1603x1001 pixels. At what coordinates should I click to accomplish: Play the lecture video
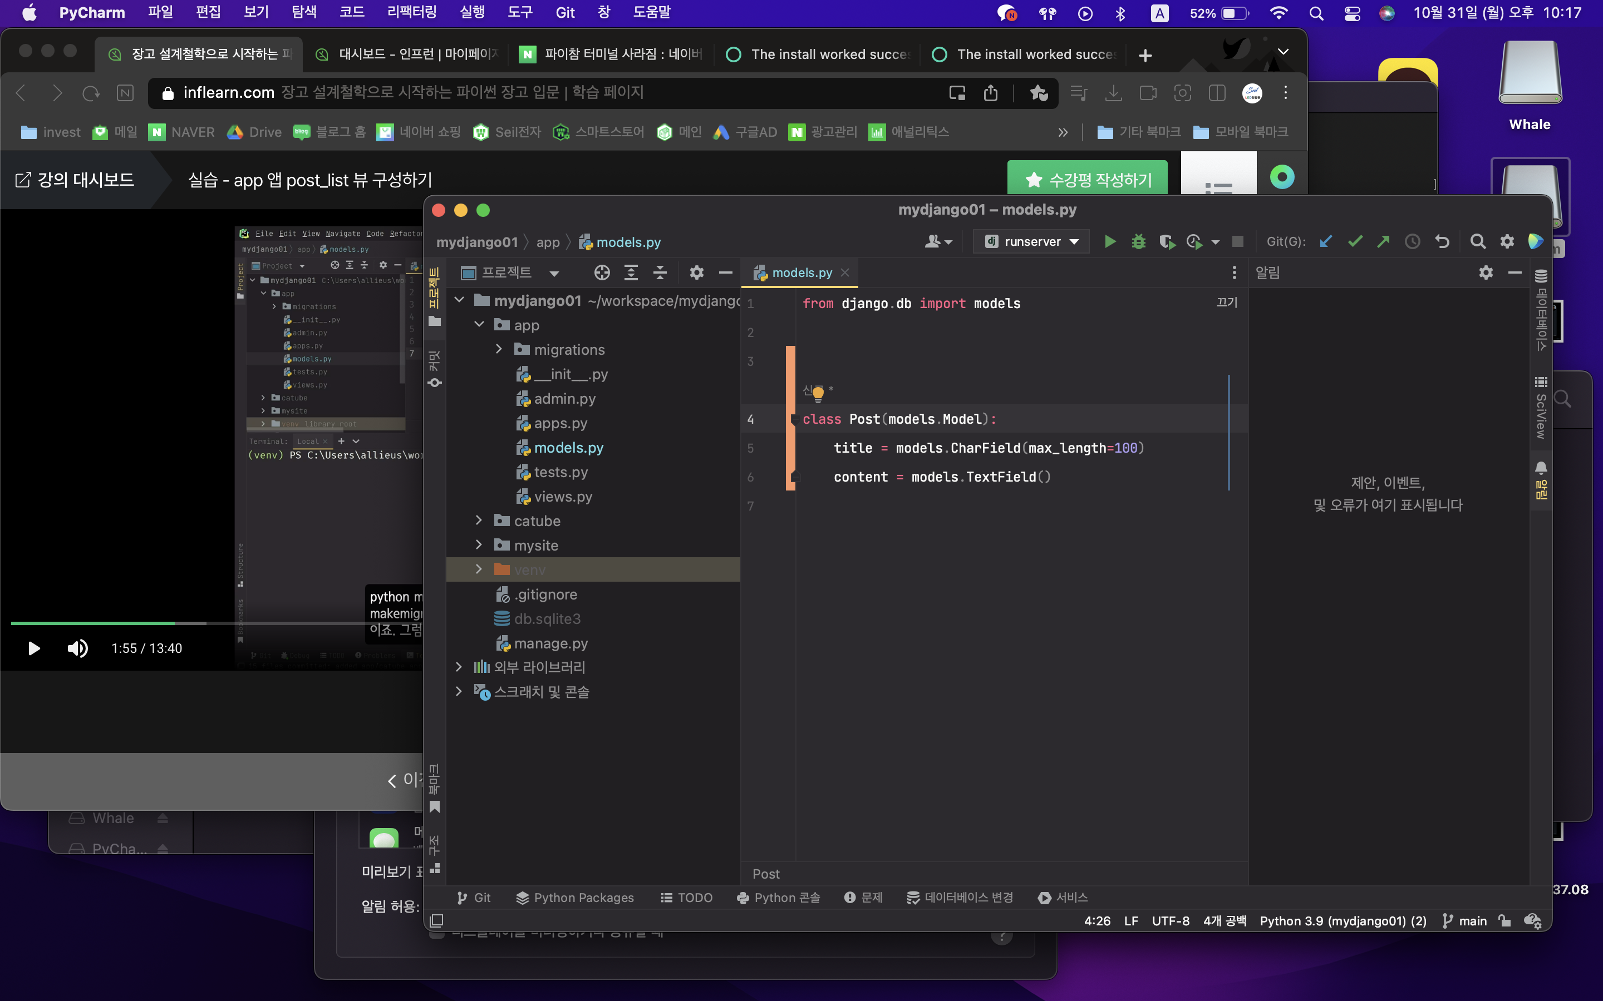click(x=34, y=648)
